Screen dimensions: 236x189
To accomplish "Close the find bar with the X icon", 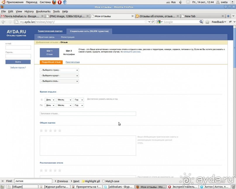I will click(3, 181).
